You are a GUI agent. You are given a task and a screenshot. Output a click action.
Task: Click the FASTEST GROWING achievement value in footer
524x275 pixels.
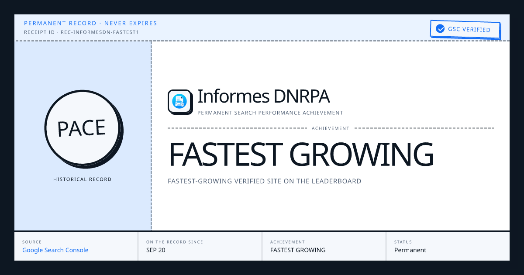pyautogui.click(x=298, y=250)
